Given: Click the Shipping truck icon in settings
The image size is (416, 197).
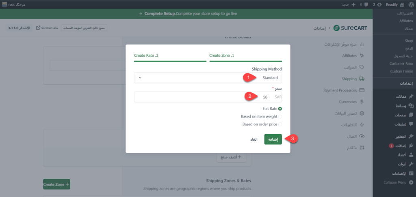Looking at the screenshot, I should pos(362,79).
